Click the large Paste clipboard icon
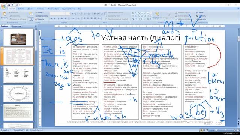This screenshot has width=240, height=135. [x=4, y=14]
